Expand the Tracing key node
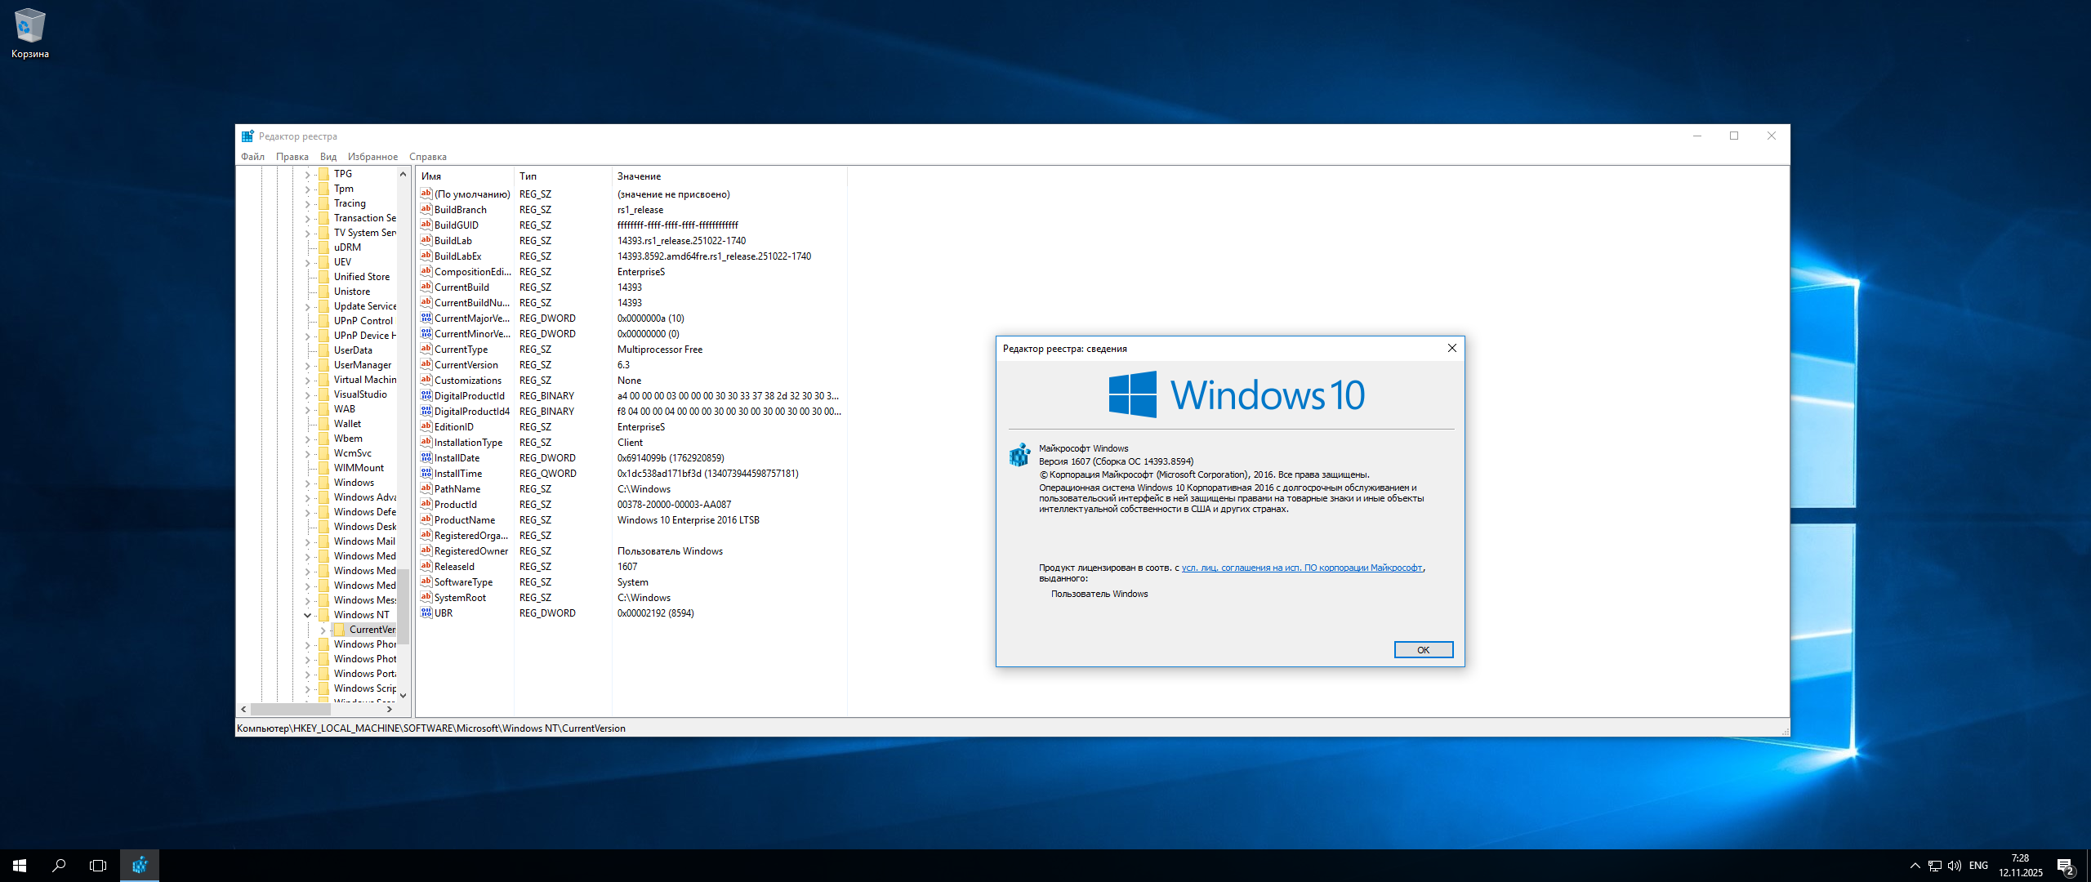Screen dimensions: 2091x882 point(308,203)
